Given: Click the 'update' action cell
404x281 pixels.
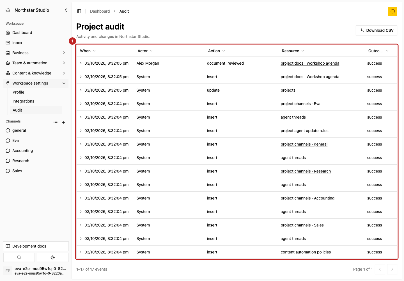Looking at the screenshot, I should tap(213, 90).
